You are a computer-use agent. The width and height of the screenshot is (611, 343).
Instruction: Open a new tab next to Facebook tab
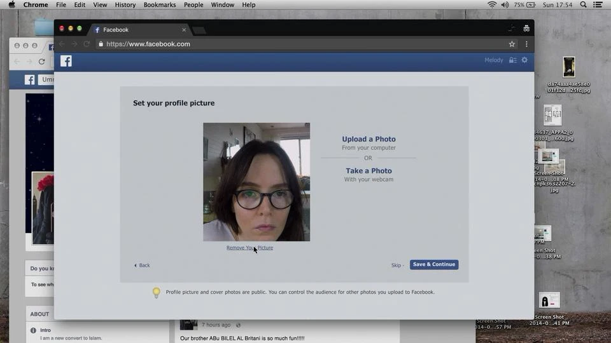point(199,30)
